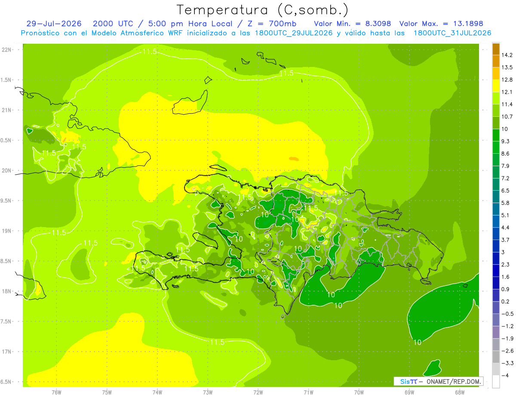Click the teal swatch between 5.8 and 6.5

[x=496, y=196]
